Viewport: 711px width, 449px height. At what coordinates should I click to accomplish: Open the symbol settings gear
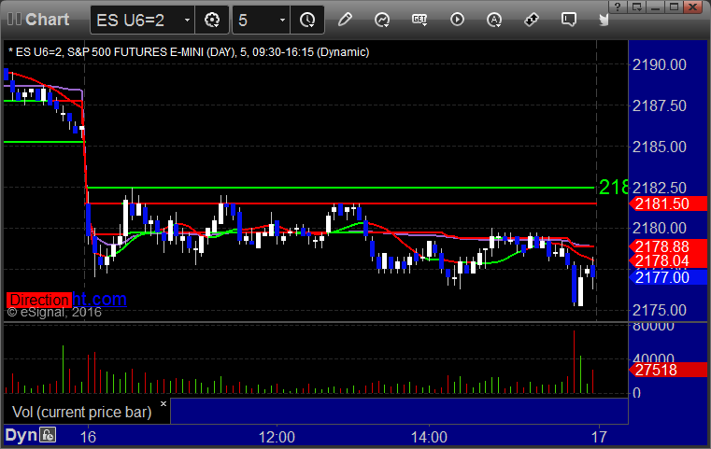tap(212, 20)
